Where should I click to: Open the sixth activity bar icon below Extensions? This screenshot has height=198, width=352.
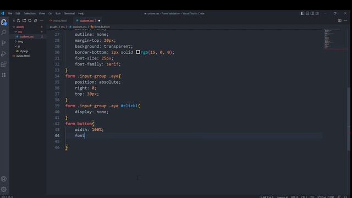click(x=4, y=75)
